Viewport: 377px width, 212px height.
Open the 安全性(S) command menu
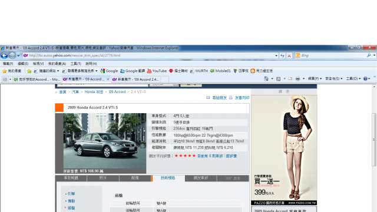click(x=334, y=78)
